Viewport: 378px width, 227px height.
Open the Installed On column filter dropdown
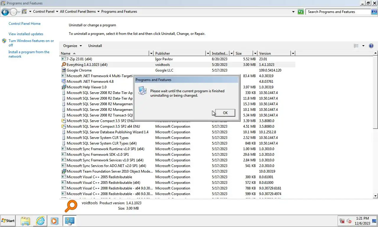pyautogui.click(x=232, y=53)
